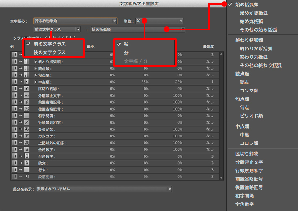Select 区切り約物 in the class menu
This screenshot has width=298, height=211.
click(x=247, y=154)
